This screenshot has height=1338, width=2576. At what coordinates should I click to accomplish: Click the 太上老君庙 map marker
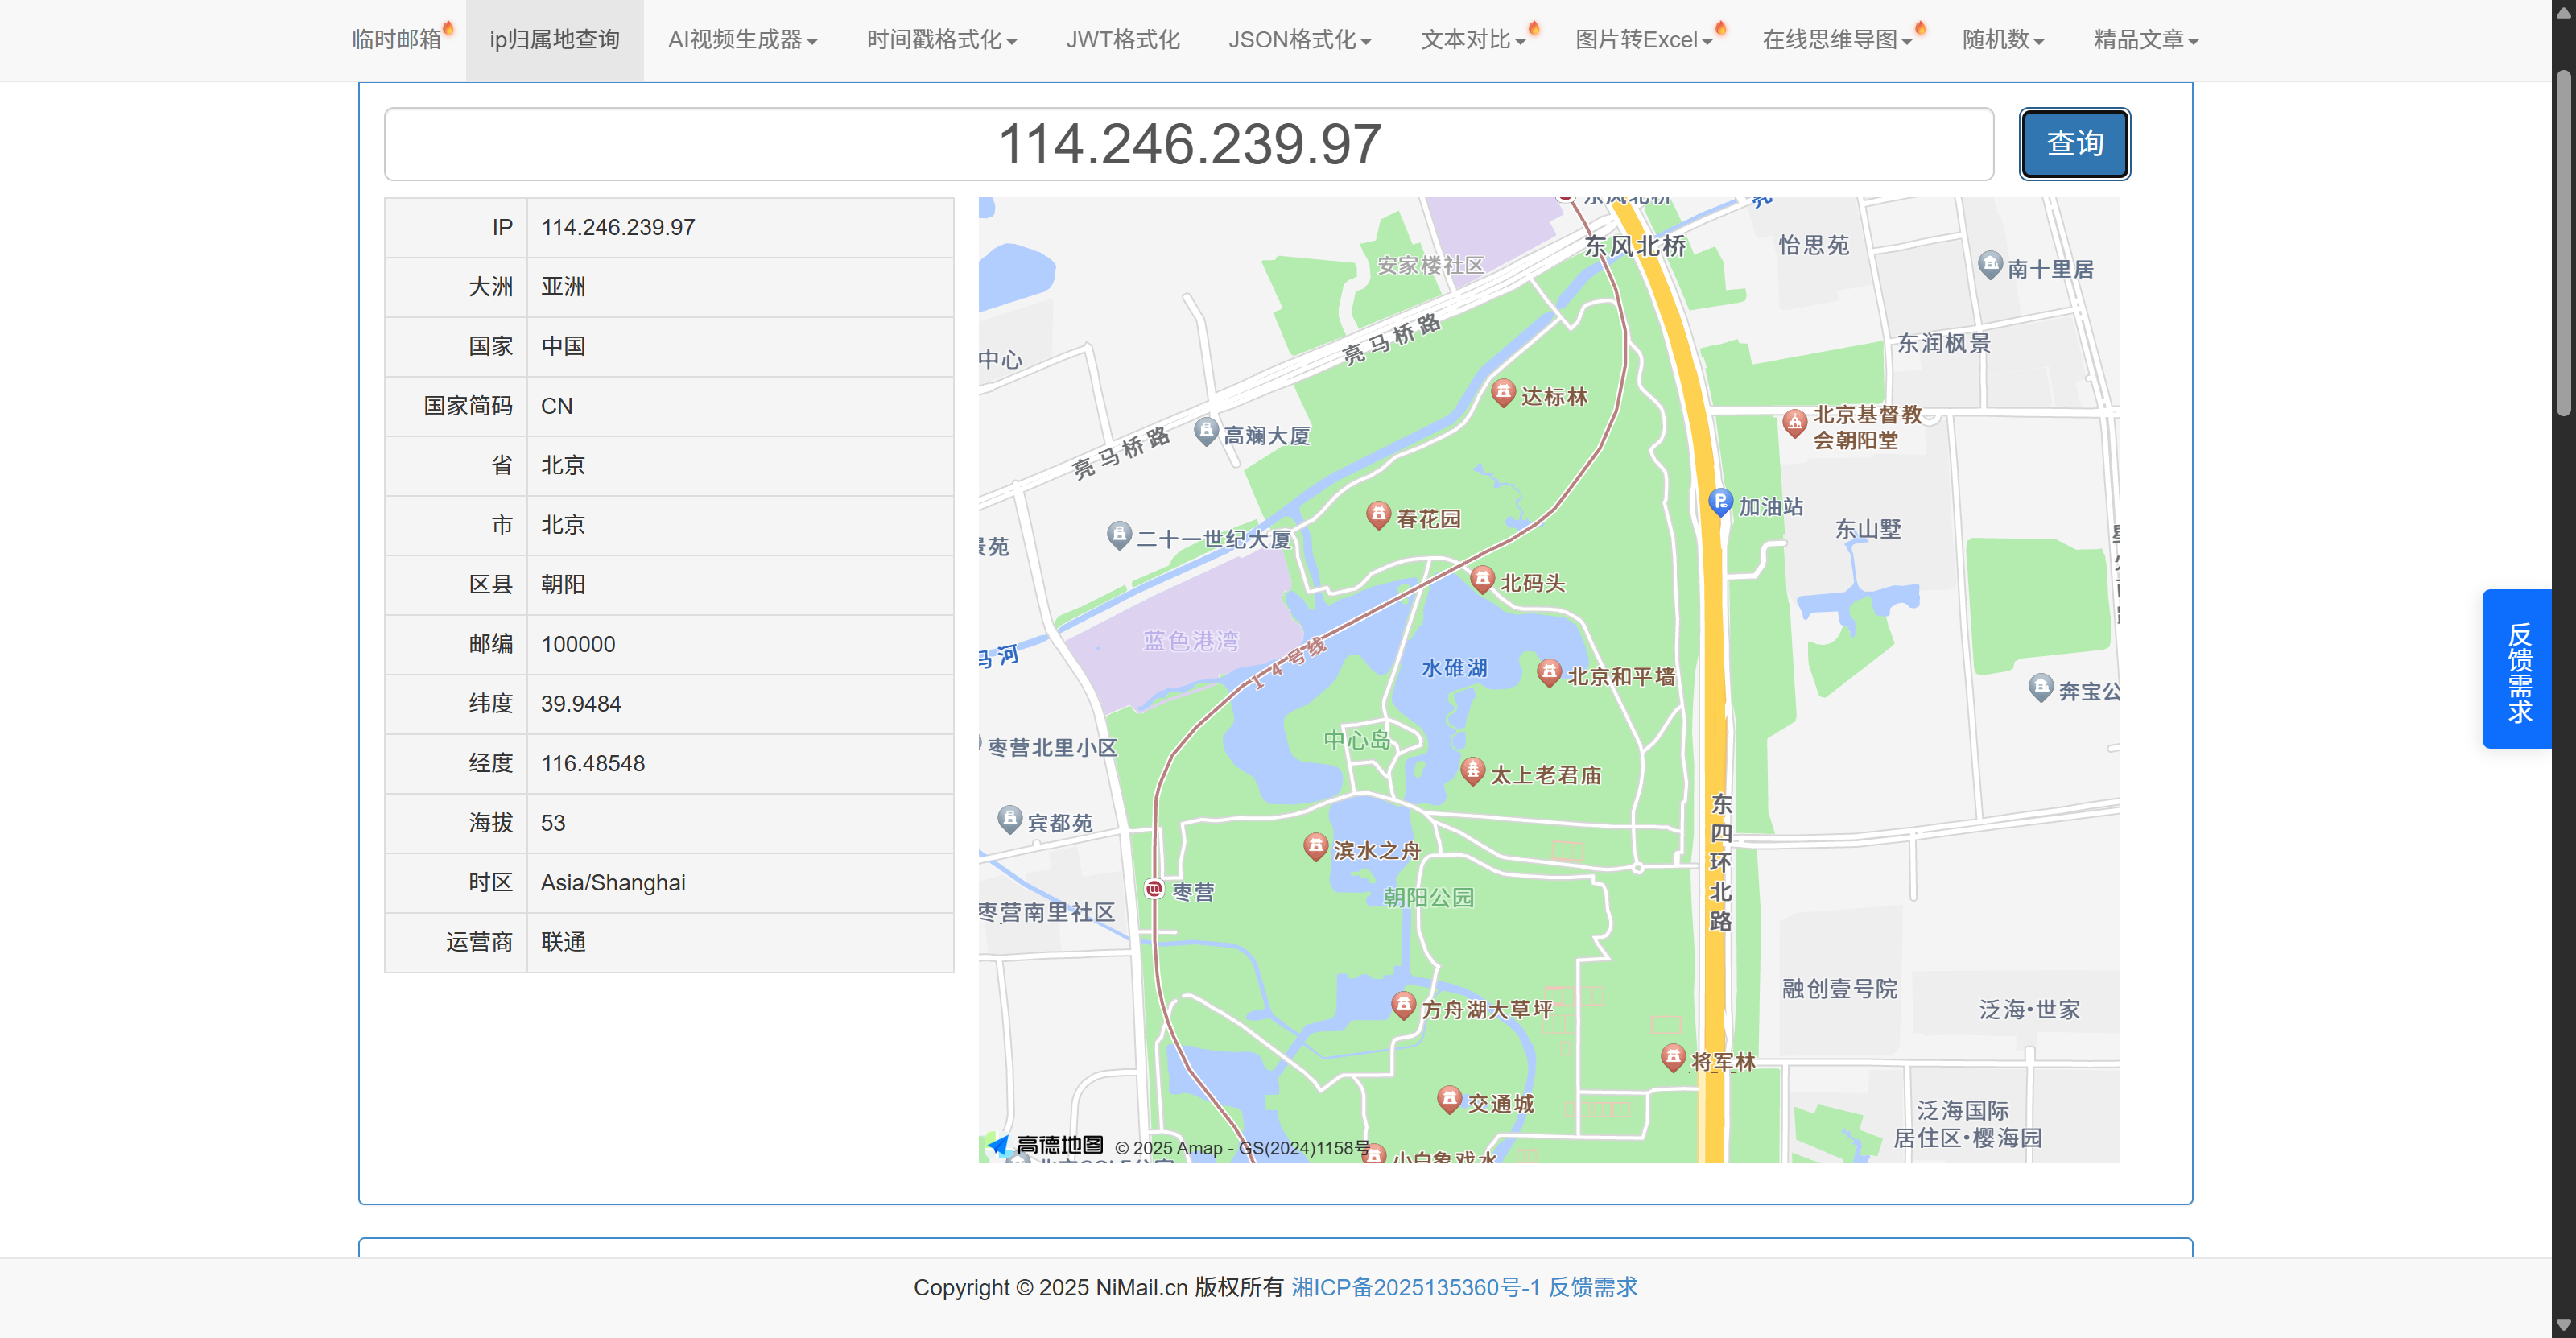coord(1472,770)
